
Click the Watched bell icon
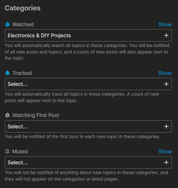coord(7,24)
